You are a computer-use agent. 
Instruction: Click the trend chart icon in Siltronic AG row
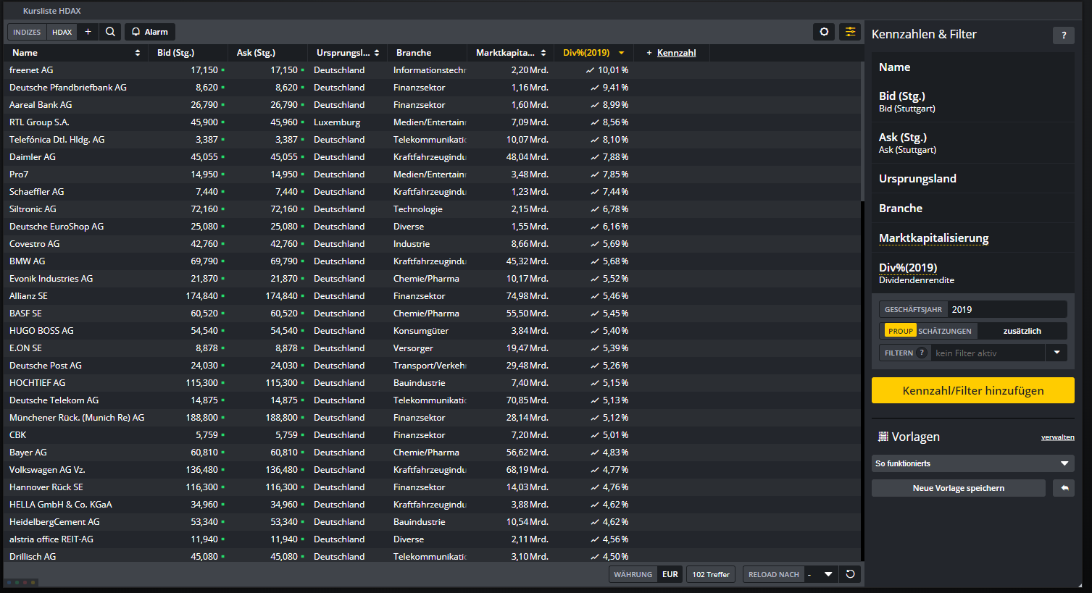(x=595, y=209)
